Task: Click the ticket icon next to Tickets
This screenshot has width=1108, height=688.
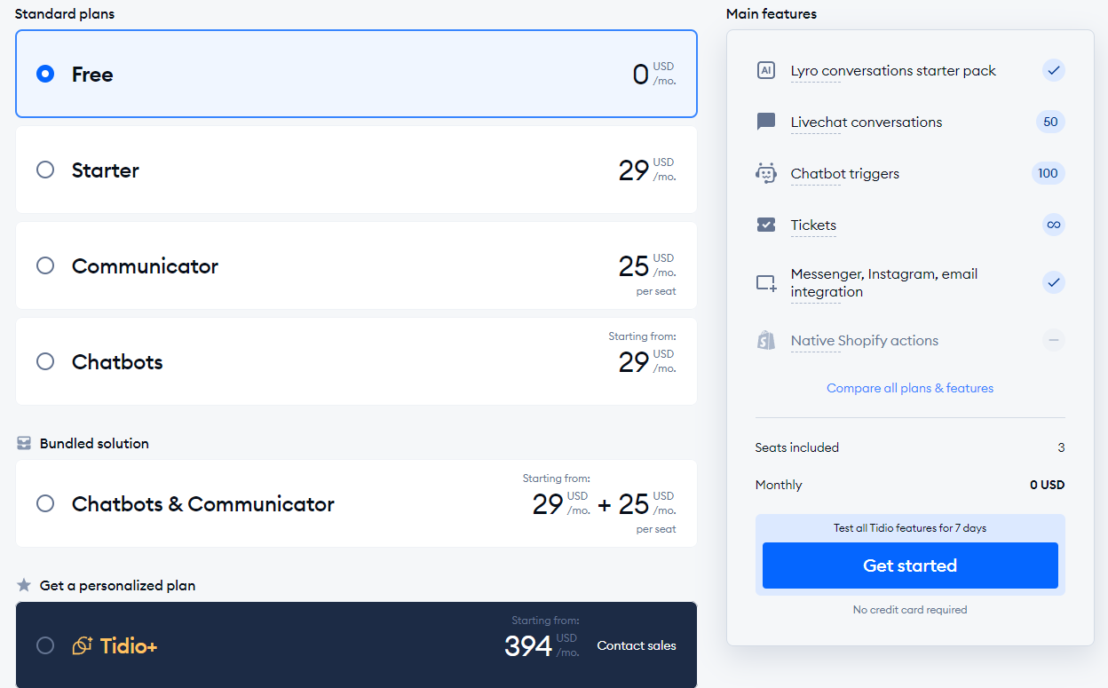Action: point(766,225)
